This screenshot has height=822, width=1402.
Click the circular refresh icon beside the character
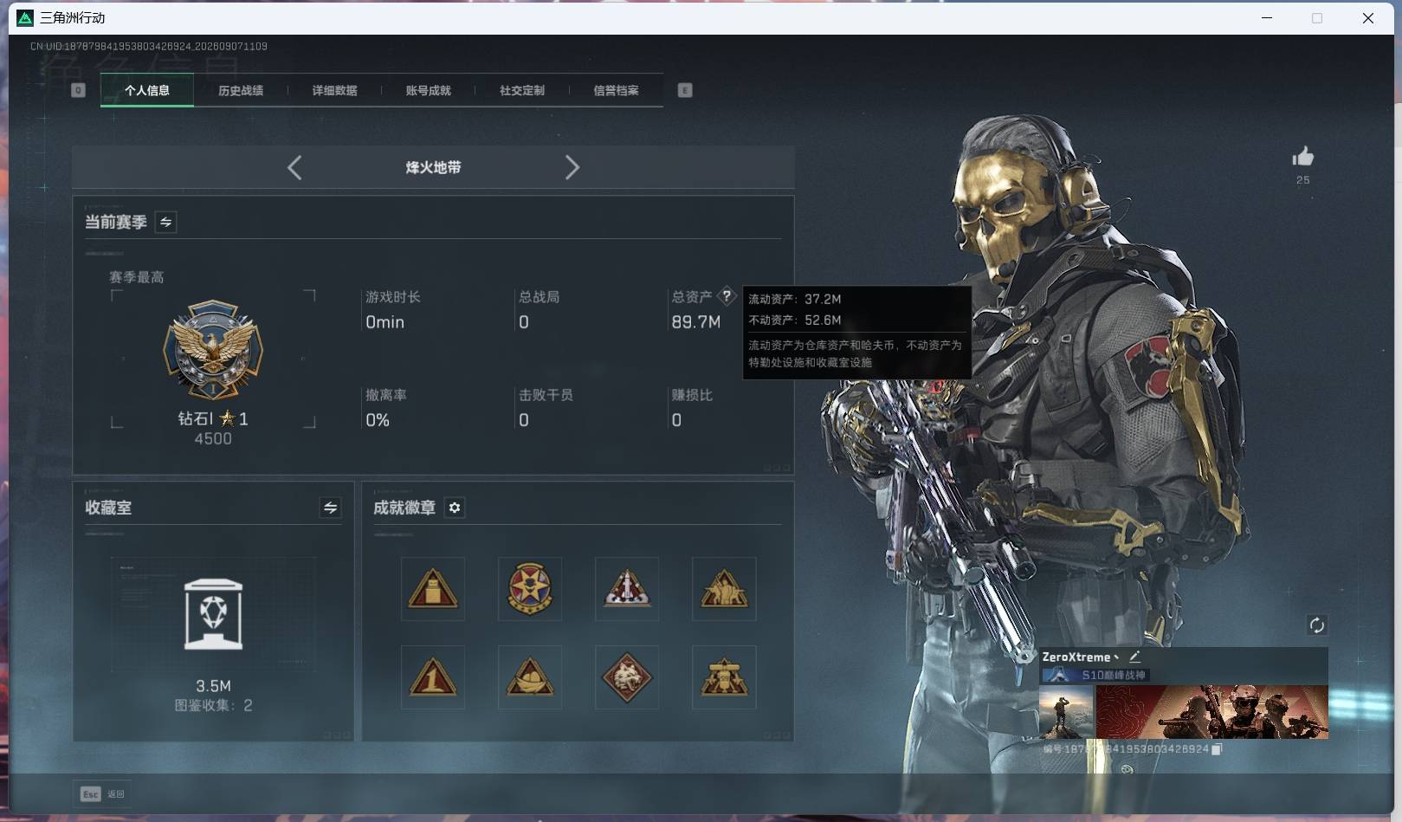[x=1316, y=625]
